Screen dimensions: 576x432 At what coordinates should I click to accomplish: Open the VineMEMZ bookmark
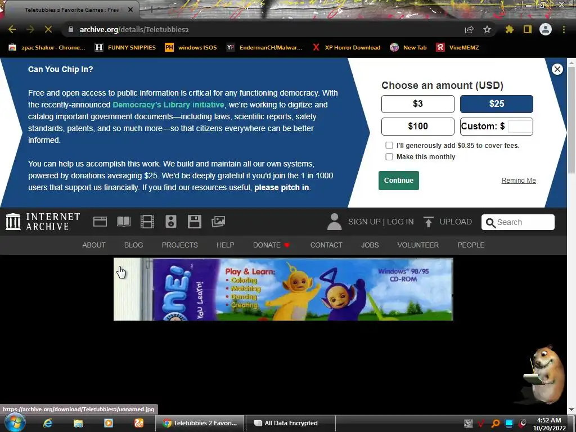(458, 47)
